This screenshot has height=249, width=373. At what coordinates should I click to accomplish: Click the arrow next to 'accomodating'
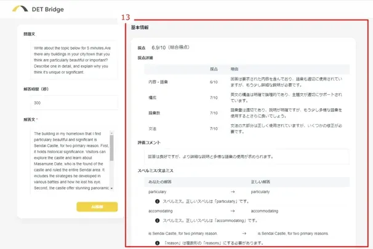coord(233,211)
